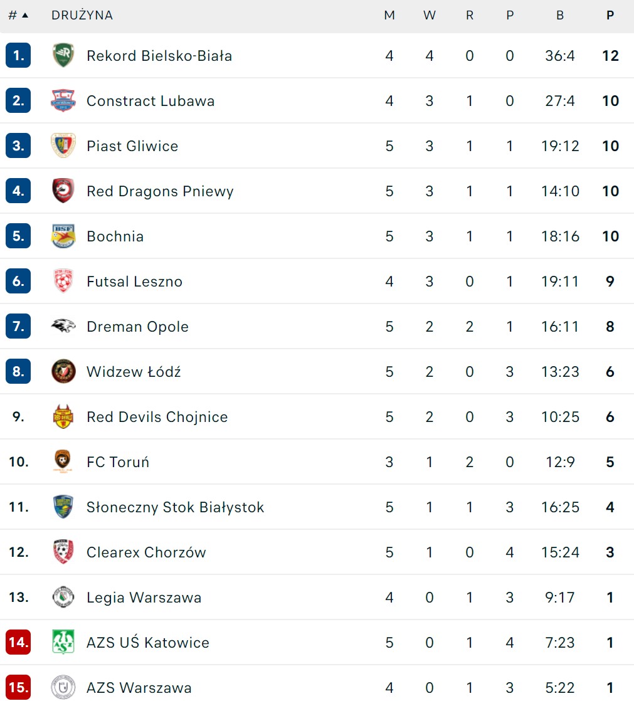Click the Red Dragons Pniewy logo
This screenshot has height=701, width=634.
point(63,191)
